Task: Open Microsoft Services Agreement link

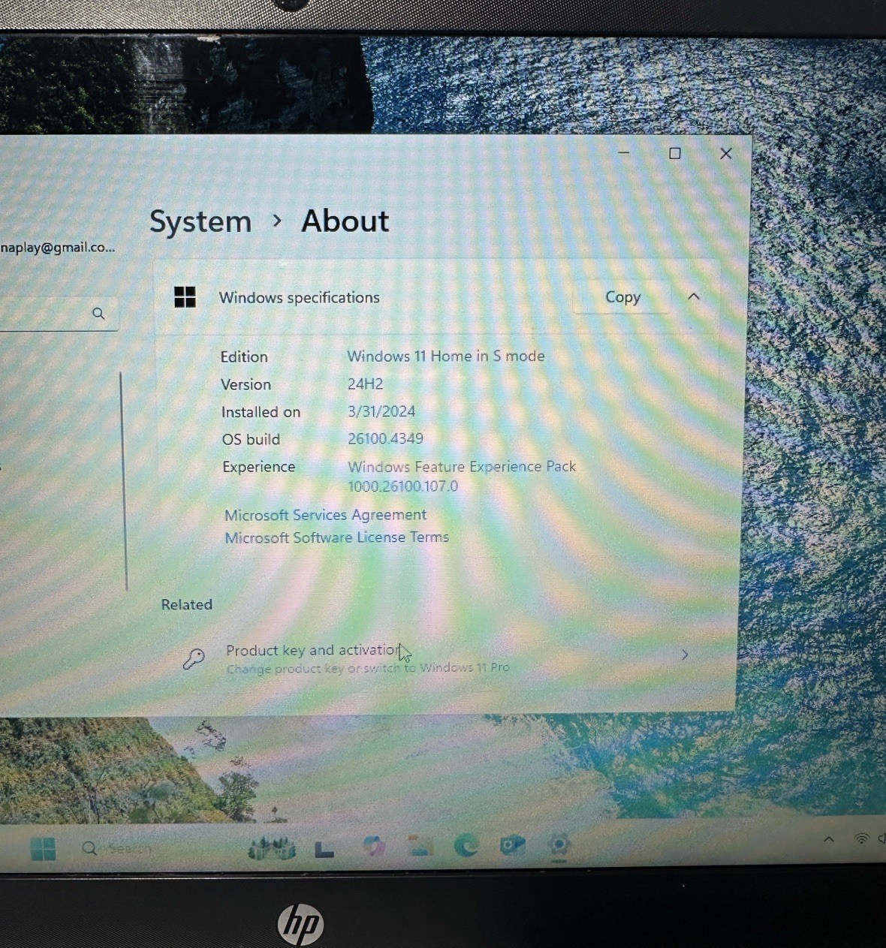Action: tap(325, 515)
